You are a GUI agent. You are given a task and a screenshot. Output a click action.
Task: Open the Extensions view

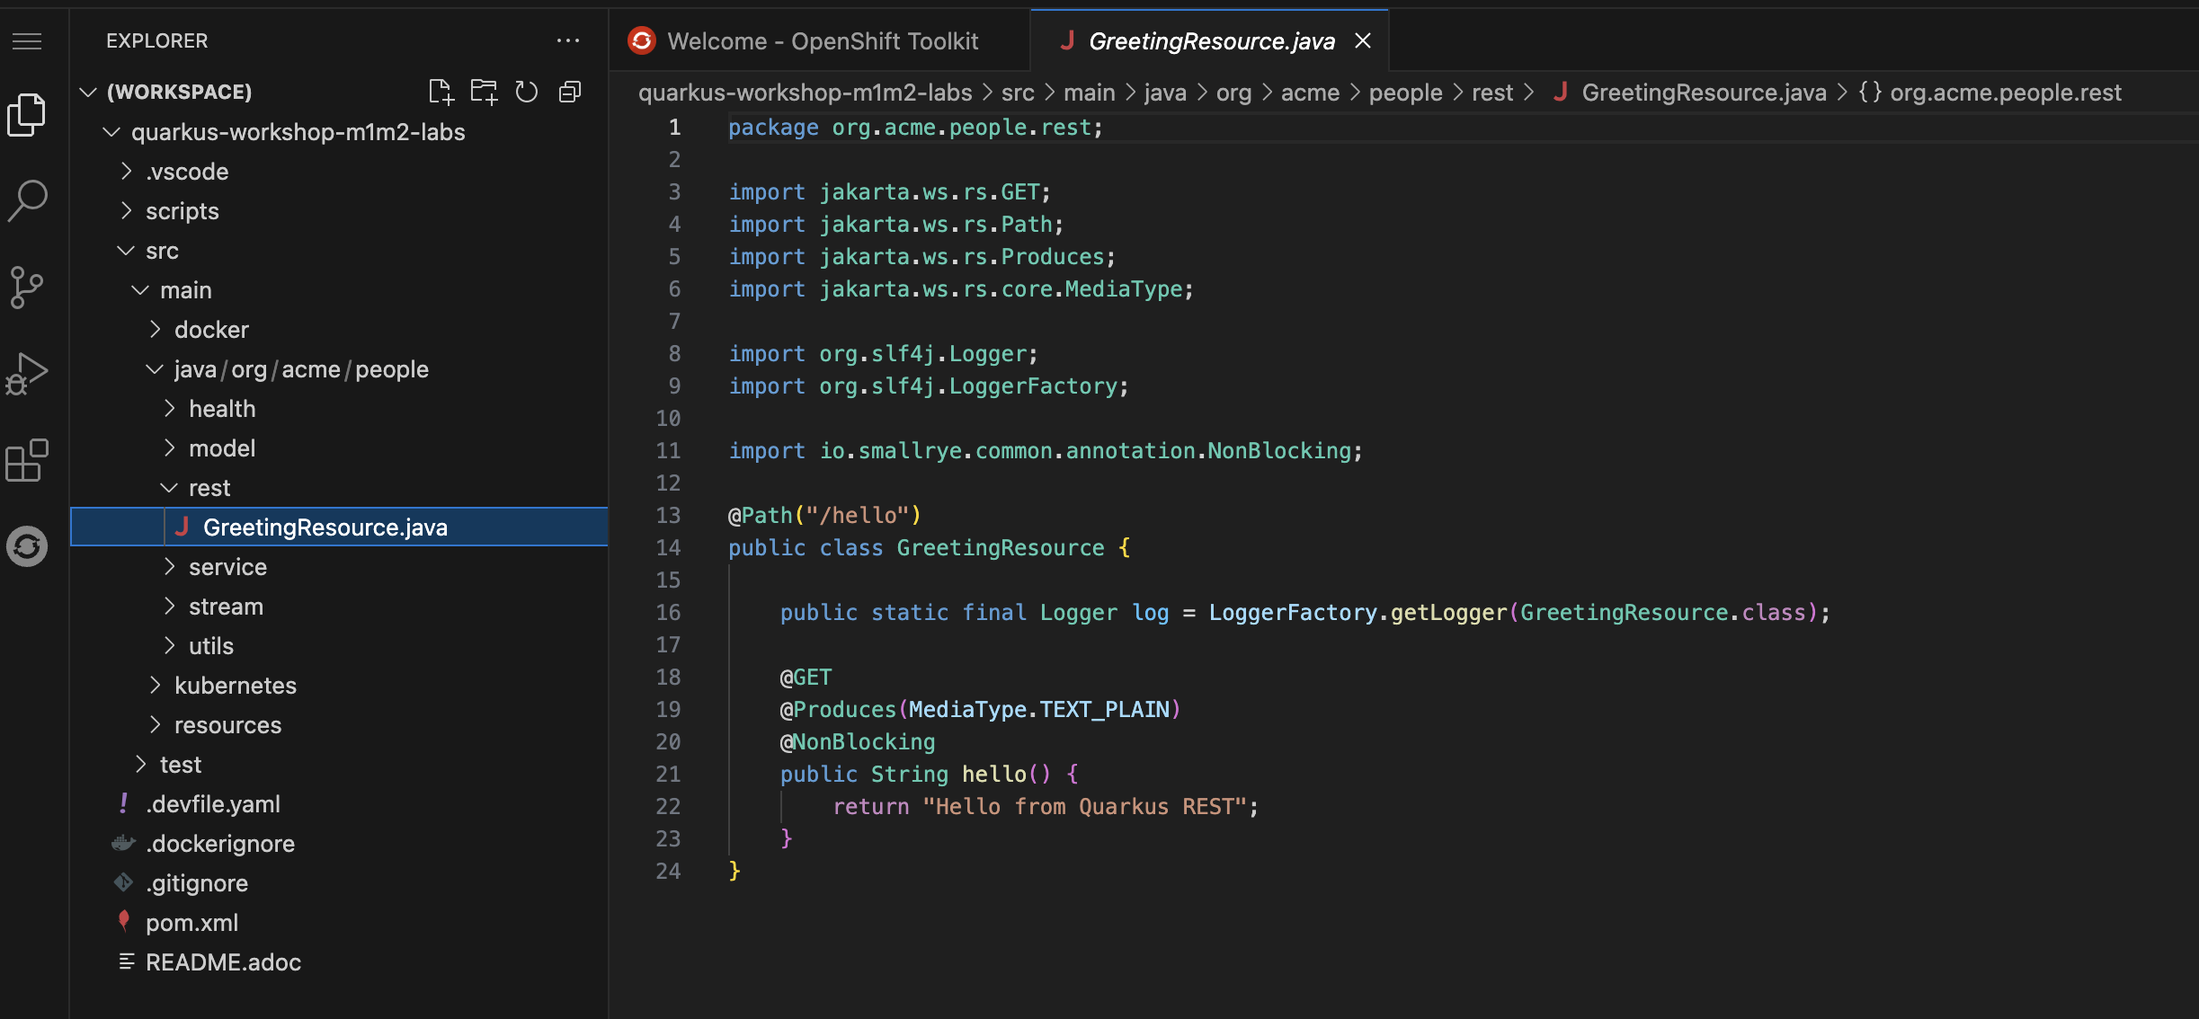click(x=27, y=460)
